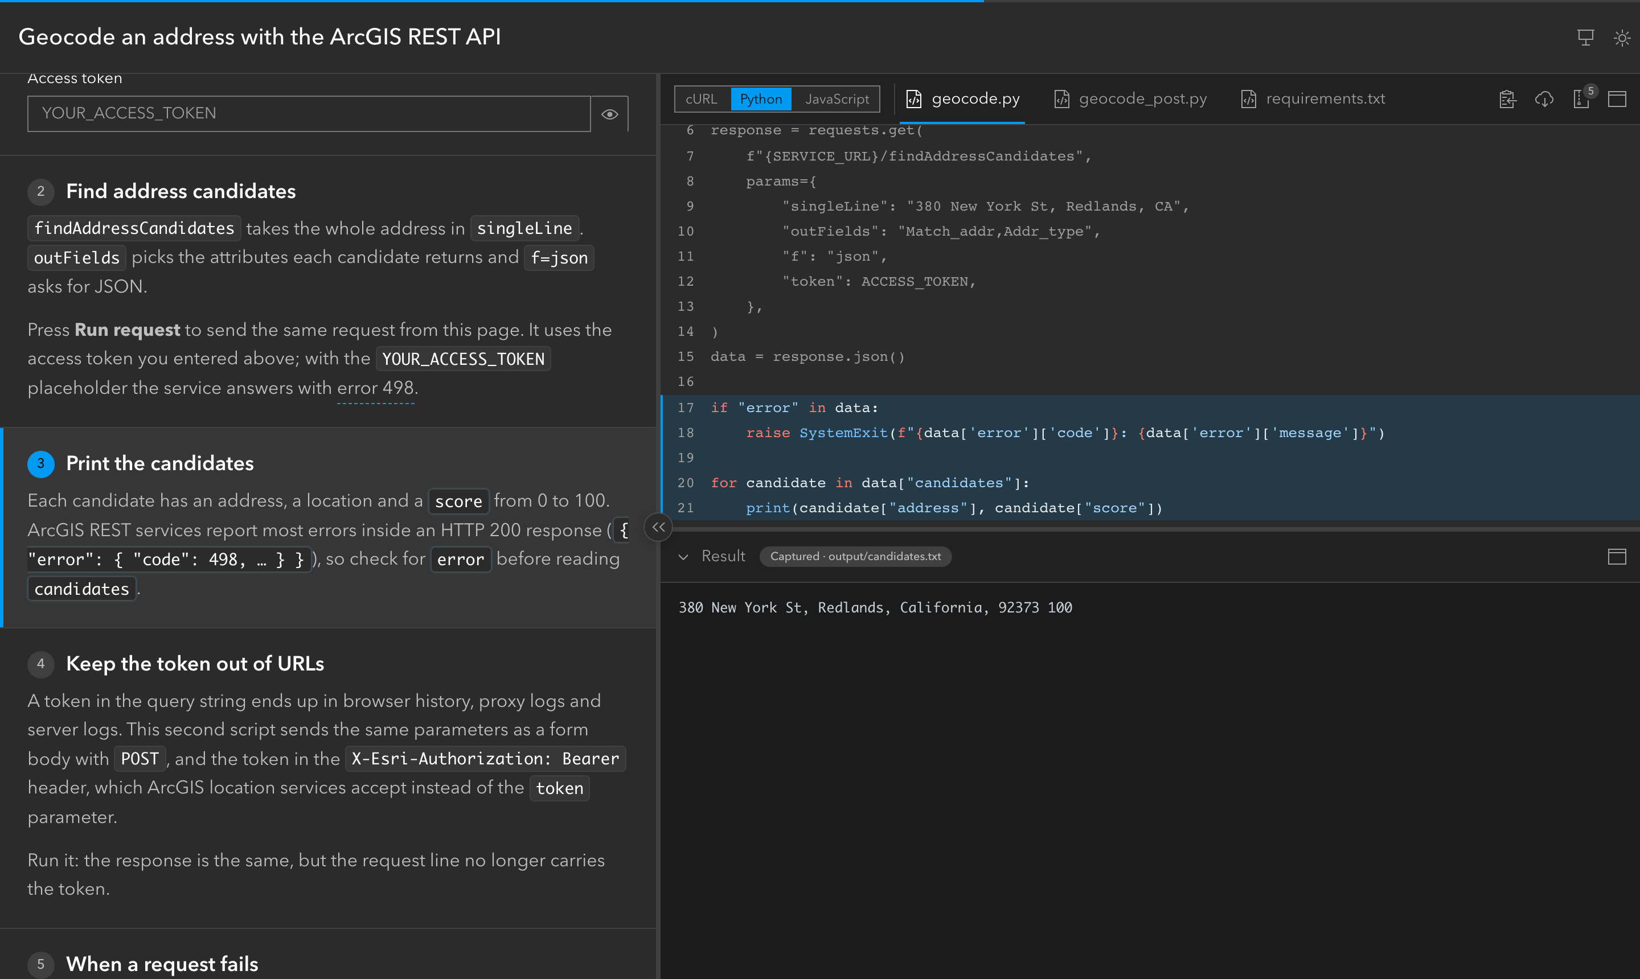
Task: Click the 'error 498' underlined link
Action: click(x=375, y=388)
